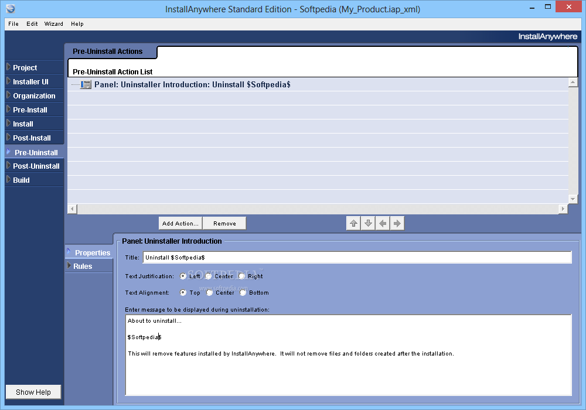Click the action list scroll down arrow
Image resolution: width=586 pixels, height=410 pixels.
[x=573, y=199]
